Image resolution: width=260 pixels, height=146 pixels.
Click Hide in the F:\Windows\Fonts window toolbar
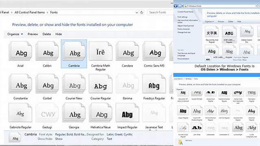click(239, 21)
